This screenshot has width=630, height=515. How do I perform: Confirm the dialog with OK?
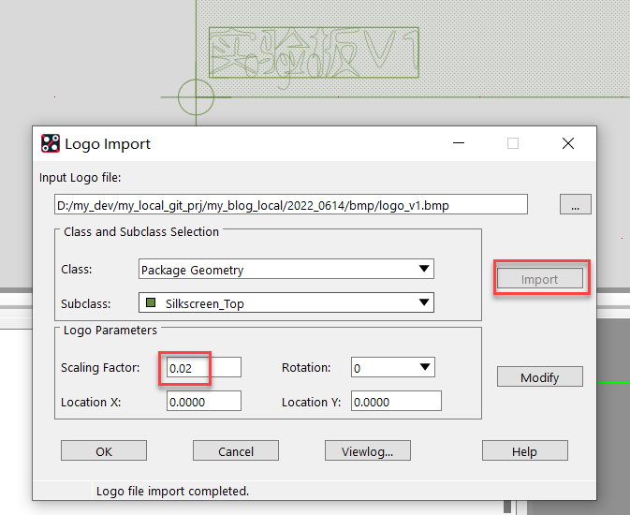coord(104,451)
